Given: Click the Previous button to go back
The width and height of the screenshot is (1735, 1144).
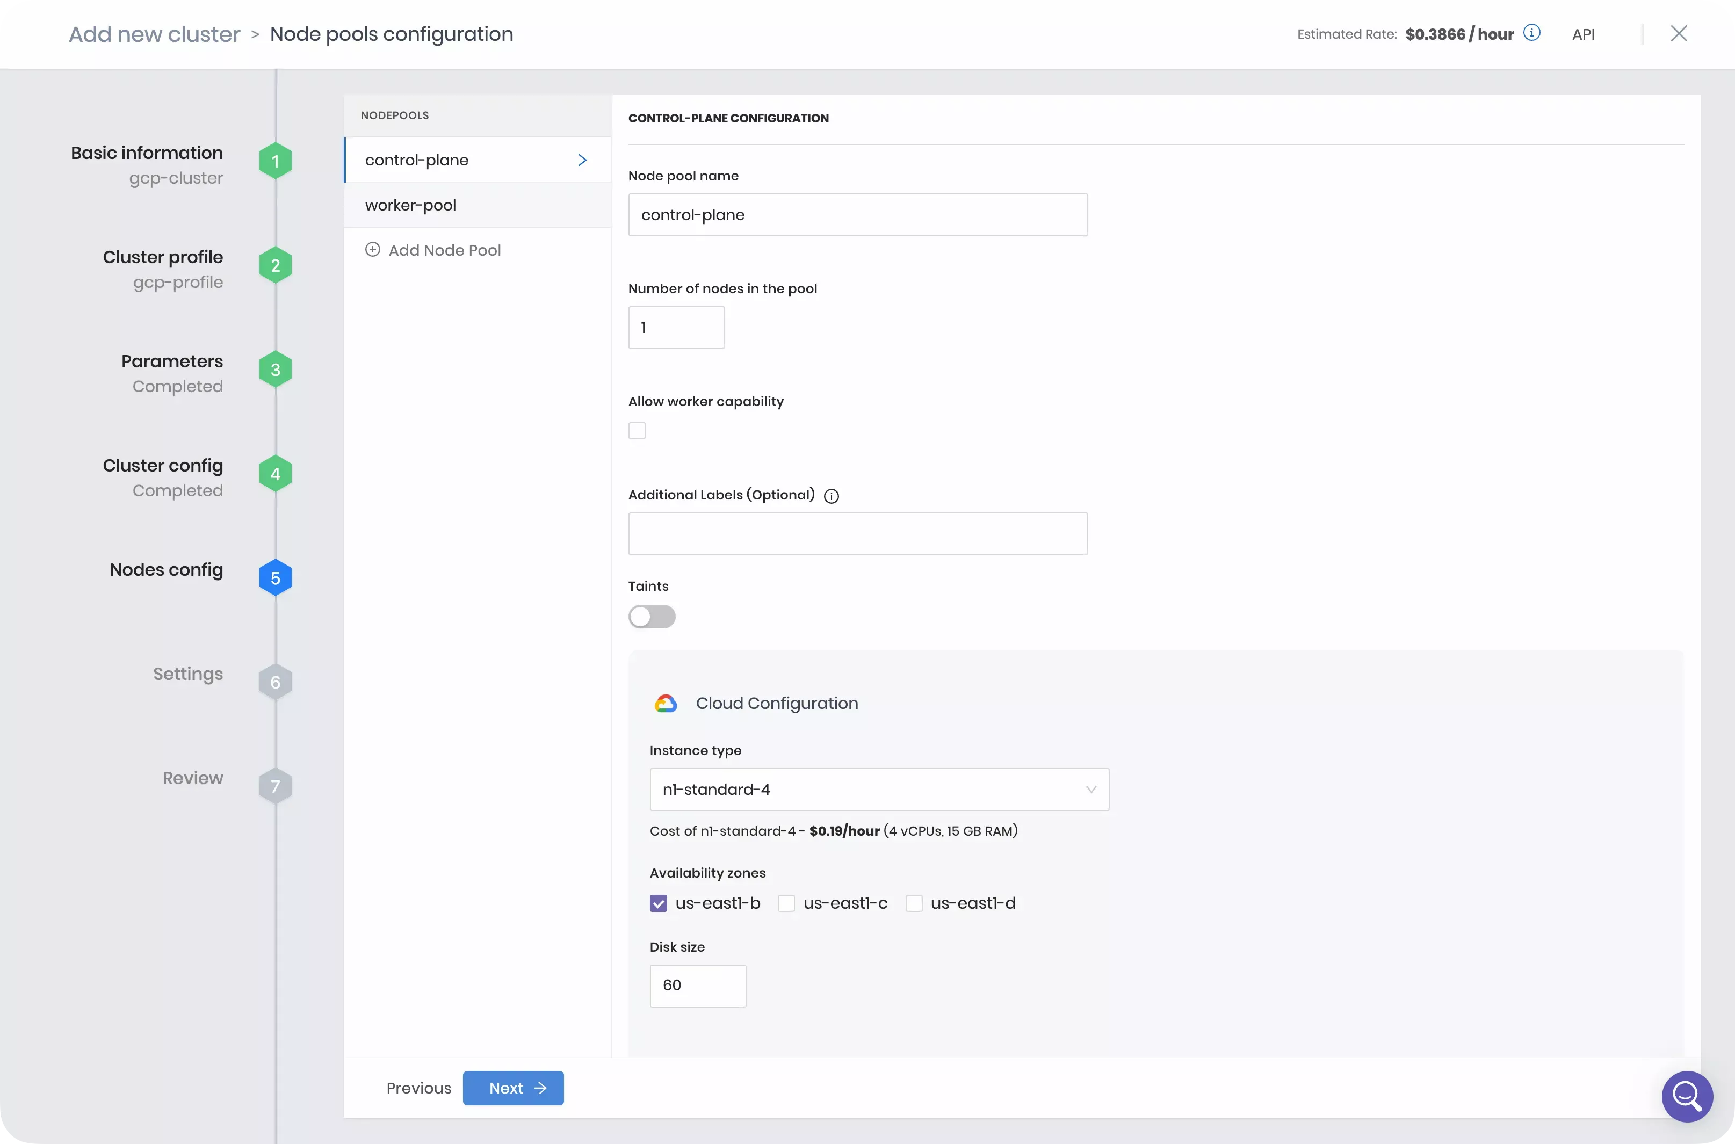Looking at the screenshot, I should 417,1088.
